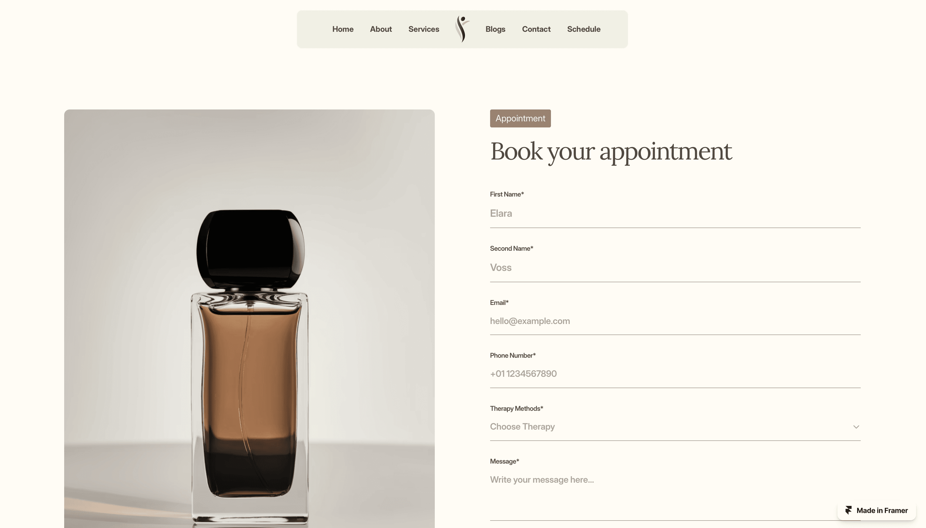Focus the First Name field showing Elara
Viewport: 926px width, 528px height.
coord(675,214)
